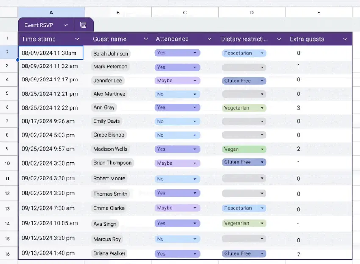Open the empty dietary dropdown for Grace Bishop
This screenshot has height=264, width=360.
[263, 135]
